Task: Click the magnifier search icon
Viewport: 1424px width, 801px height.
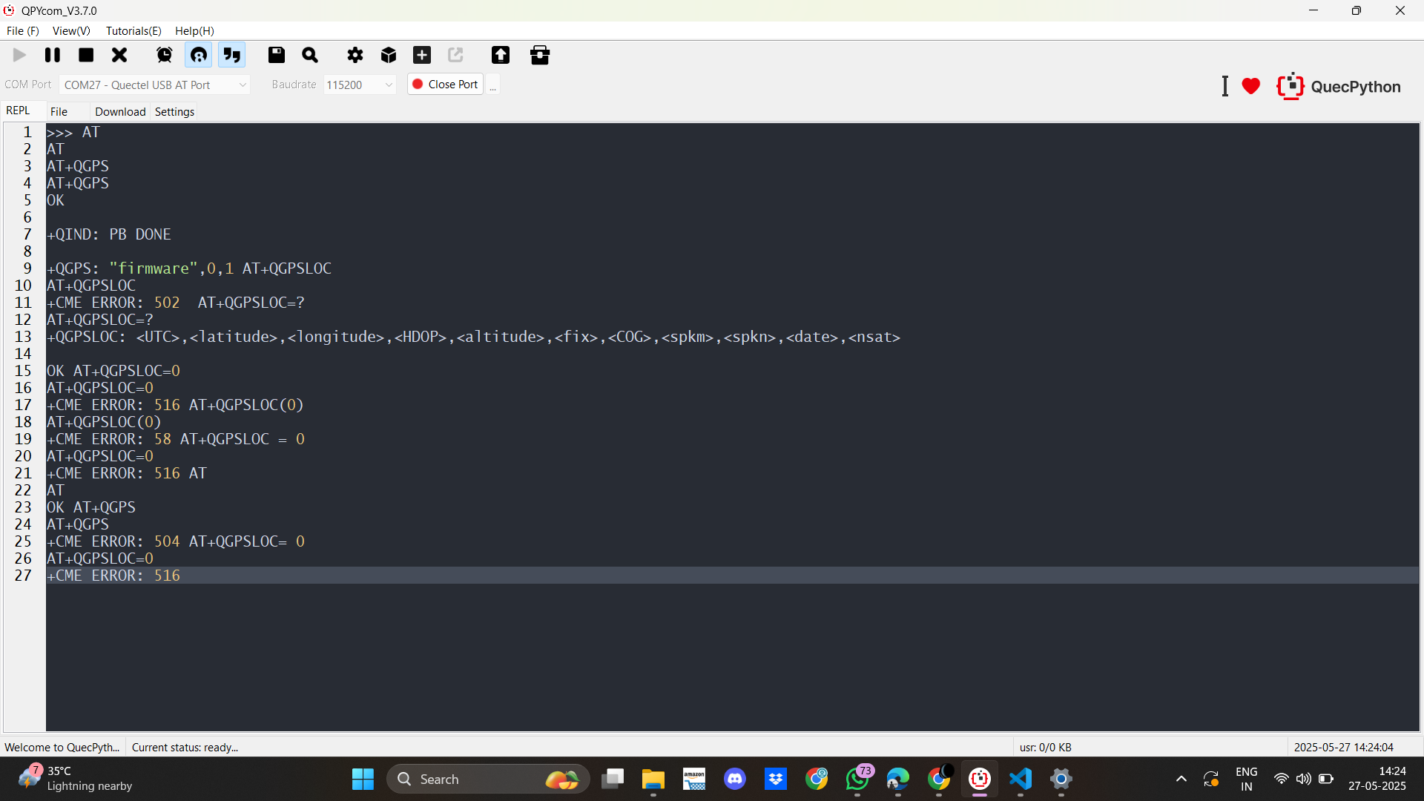Action: coord(310,55)
